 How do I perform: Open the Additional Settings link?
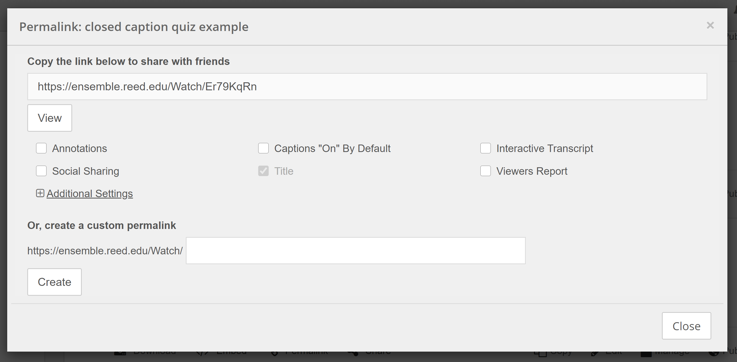pyautogui.click(x=90, y=194)
